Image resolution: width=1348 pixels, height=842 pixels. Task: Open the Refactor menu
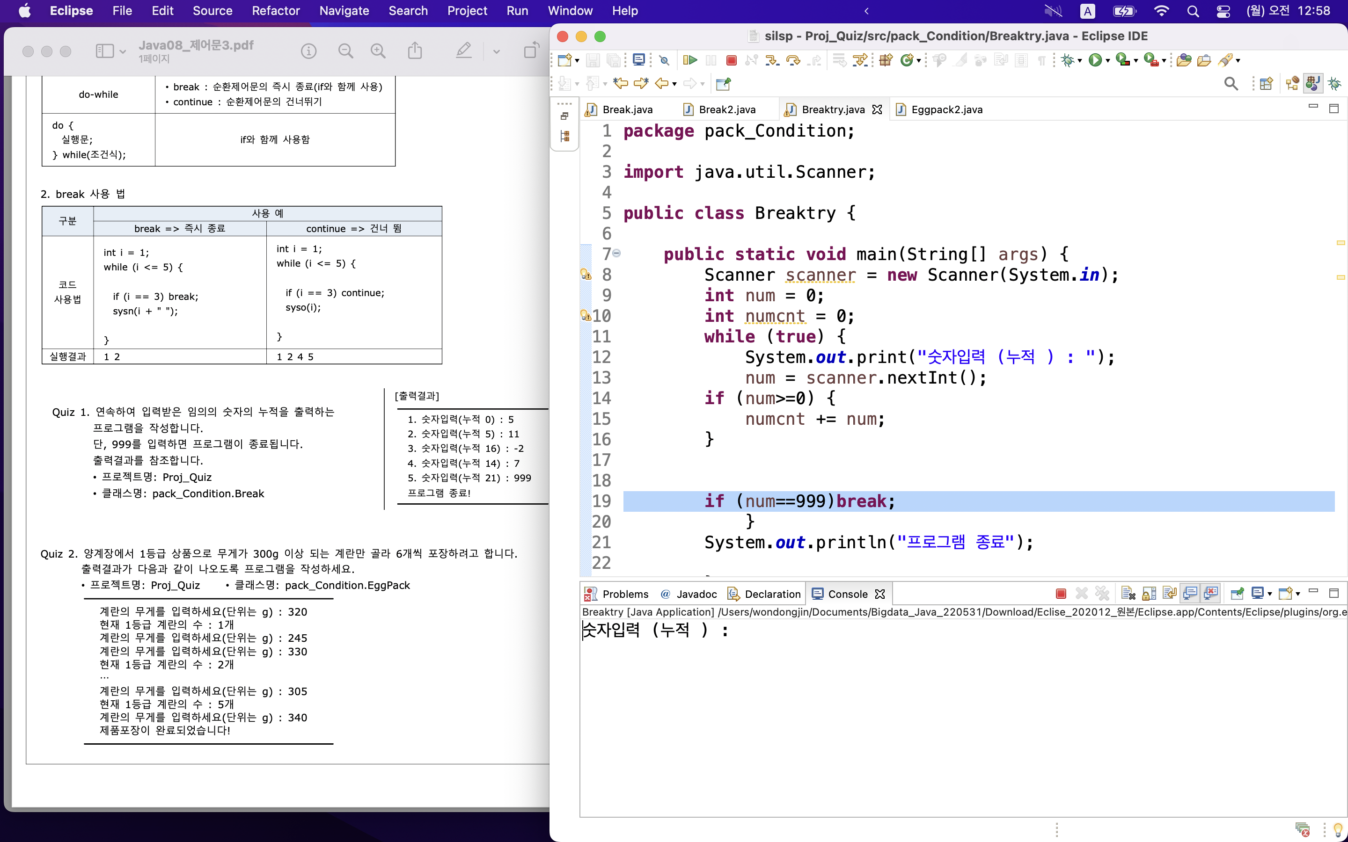coord(275,11)
